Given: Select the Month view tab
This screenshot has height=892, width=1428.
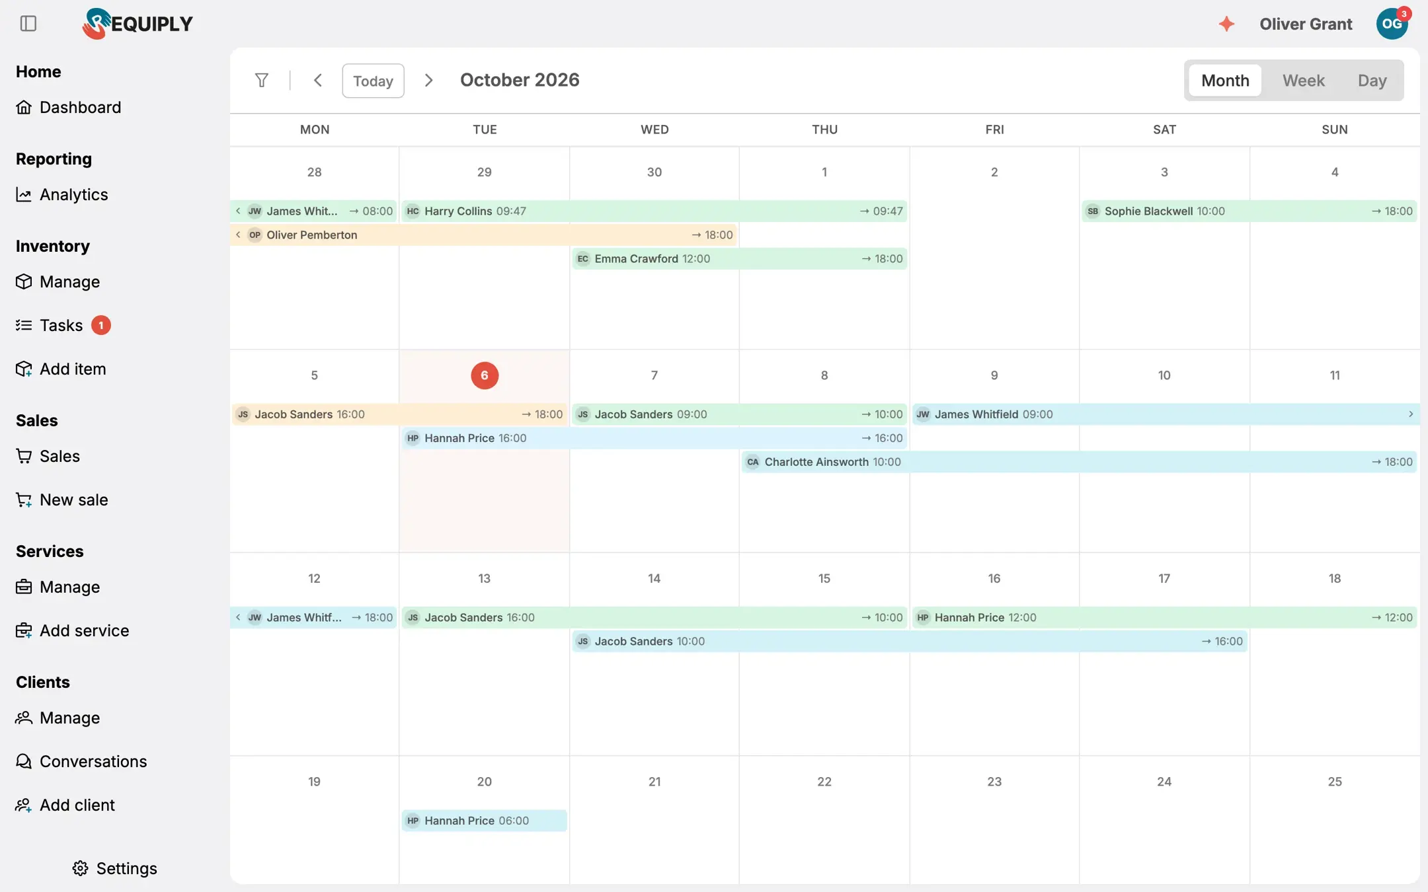Looking at the screenshot, I should tap(1225, 81).
